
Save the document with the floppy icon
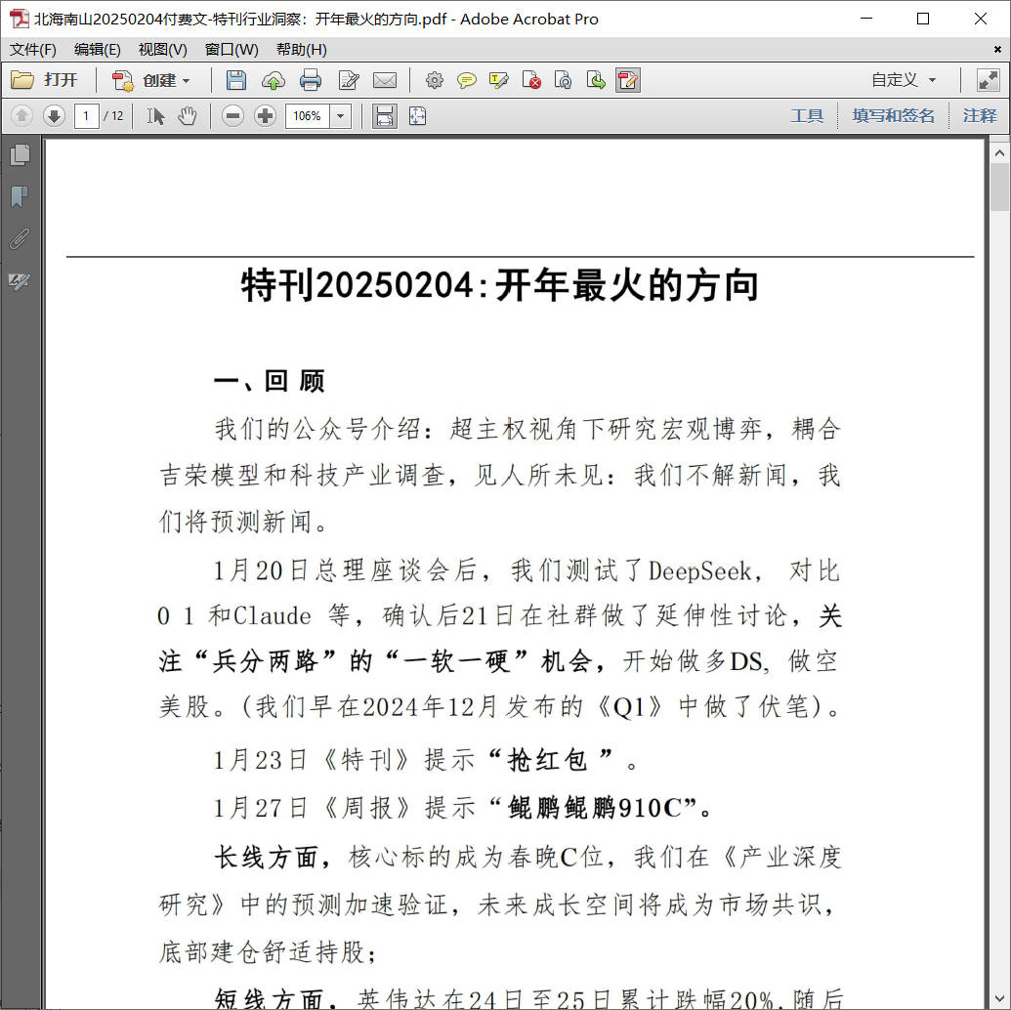(236, 80)
